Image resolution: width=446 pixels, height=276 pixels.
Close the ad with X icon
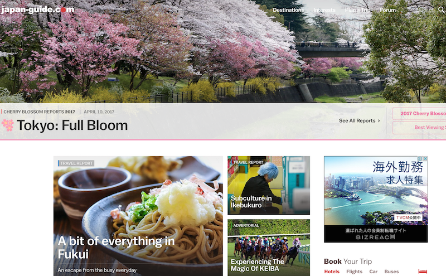pyautogui.click(x=425, y=158)
